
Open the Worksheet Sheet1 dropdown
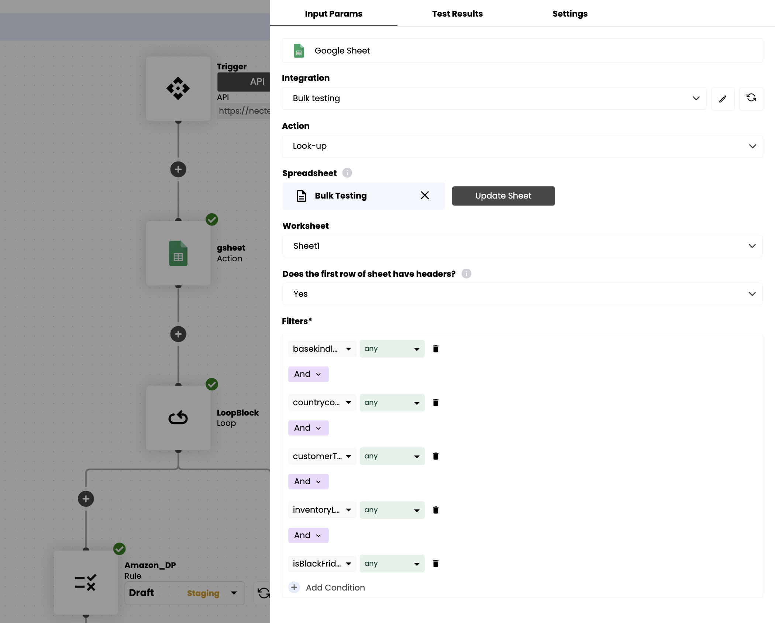[522, 246]
